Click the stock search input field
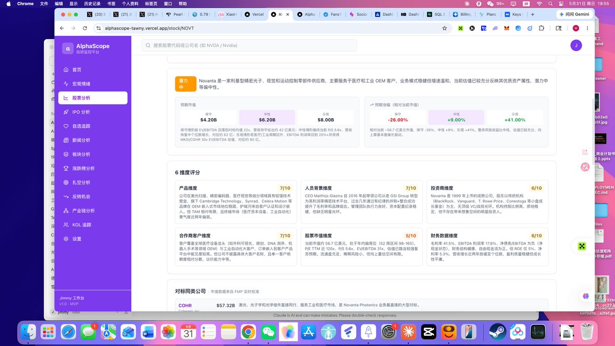 click(x=249, y=46)
